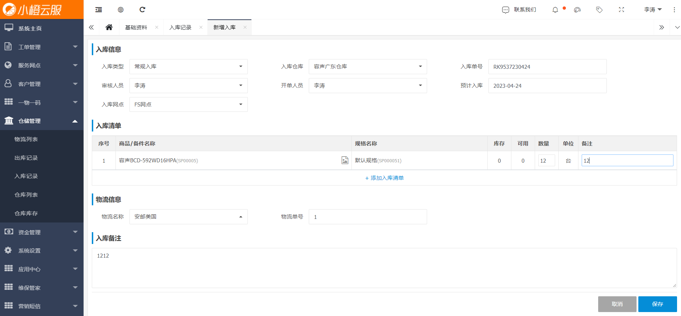Open 仓库库存 submenu item
The width and height of the screenshot is (681, 316).
pyautogui.click(x=42, y=214)
